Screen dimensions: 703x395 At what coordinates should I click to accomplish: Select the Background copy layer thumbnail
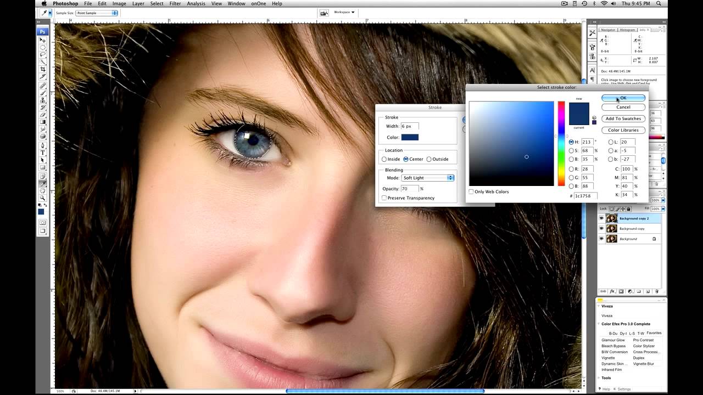tap(612, 228)
